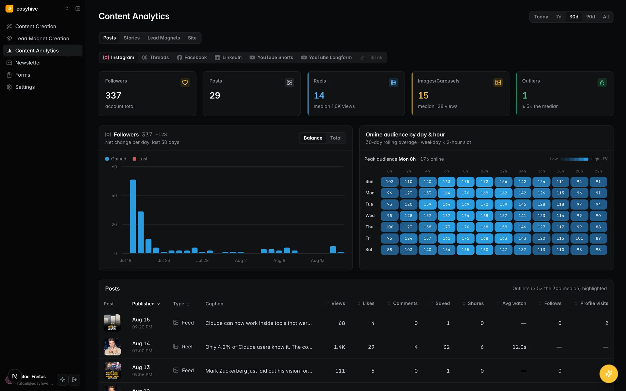Click the Followers heart icon
Image resolution: width=626 pixels, height=391 pixels.
click(x=185, y=83)
